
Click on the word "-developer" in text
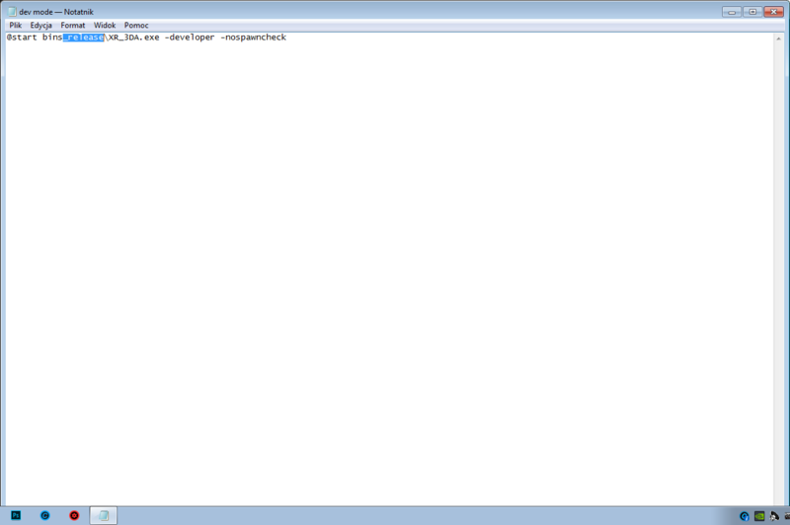click(189, 37)
